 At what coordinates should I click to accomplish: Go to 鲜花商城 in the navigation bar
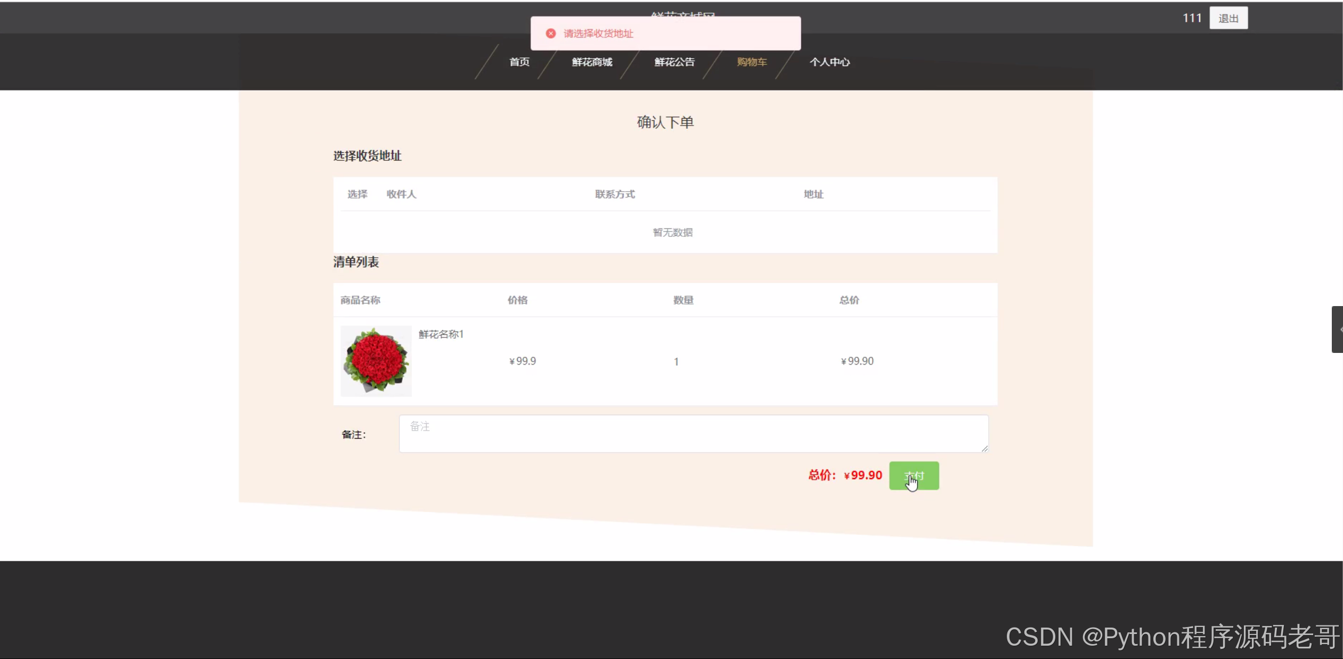(x=592, y=62)
